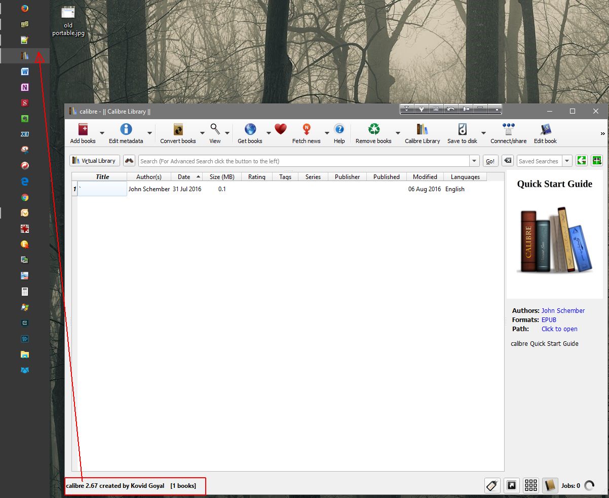Viewport: 609px width, 498px height.
Task: Sort by the Author(s) column header
Action: tap(149, 177)
